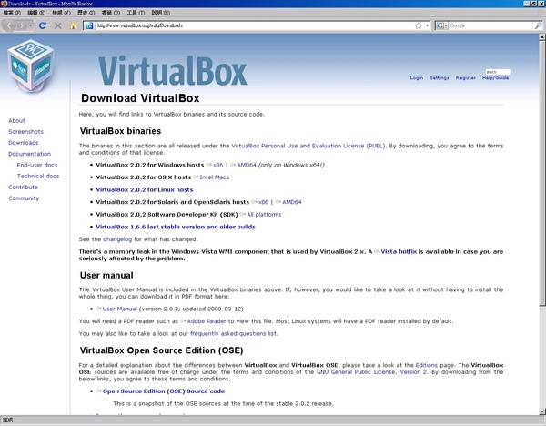Click the scrollbar up arrow
The width and height of the screenshot is (546, 426).
[x=542, y=37]
